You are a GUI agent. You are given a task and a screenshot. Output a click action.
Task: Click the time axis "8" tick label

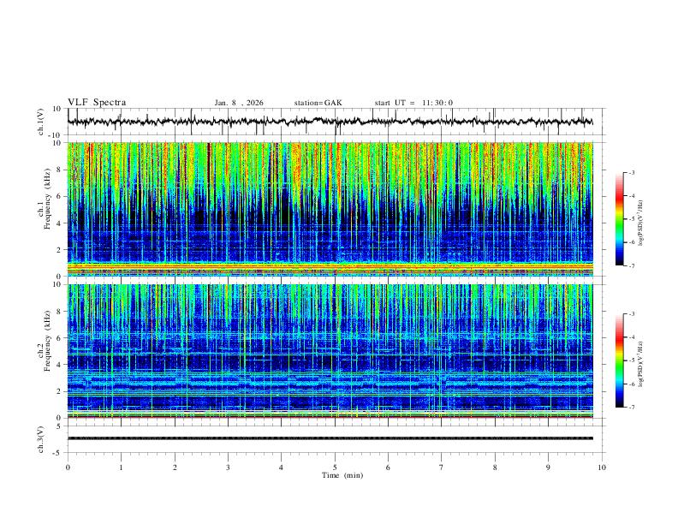[495, 467]
